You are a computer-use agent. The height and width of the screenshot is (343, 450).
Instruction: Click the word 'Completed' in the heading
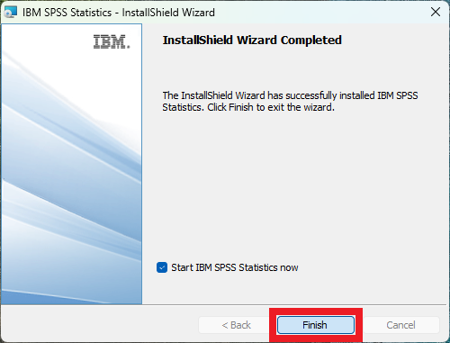click(311, 41)
